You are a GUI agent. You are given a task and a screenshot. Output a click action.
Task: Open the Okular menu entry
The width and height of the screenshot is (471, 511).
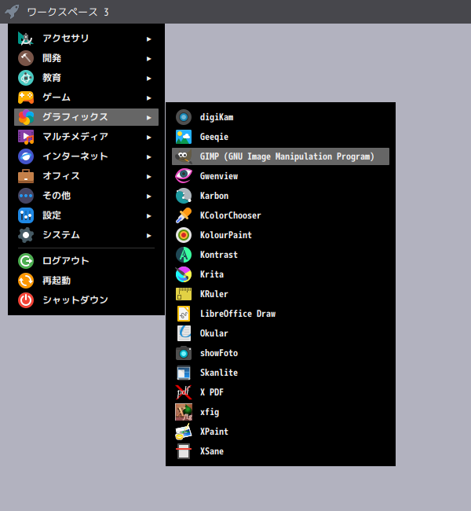[x=280, y=333]
